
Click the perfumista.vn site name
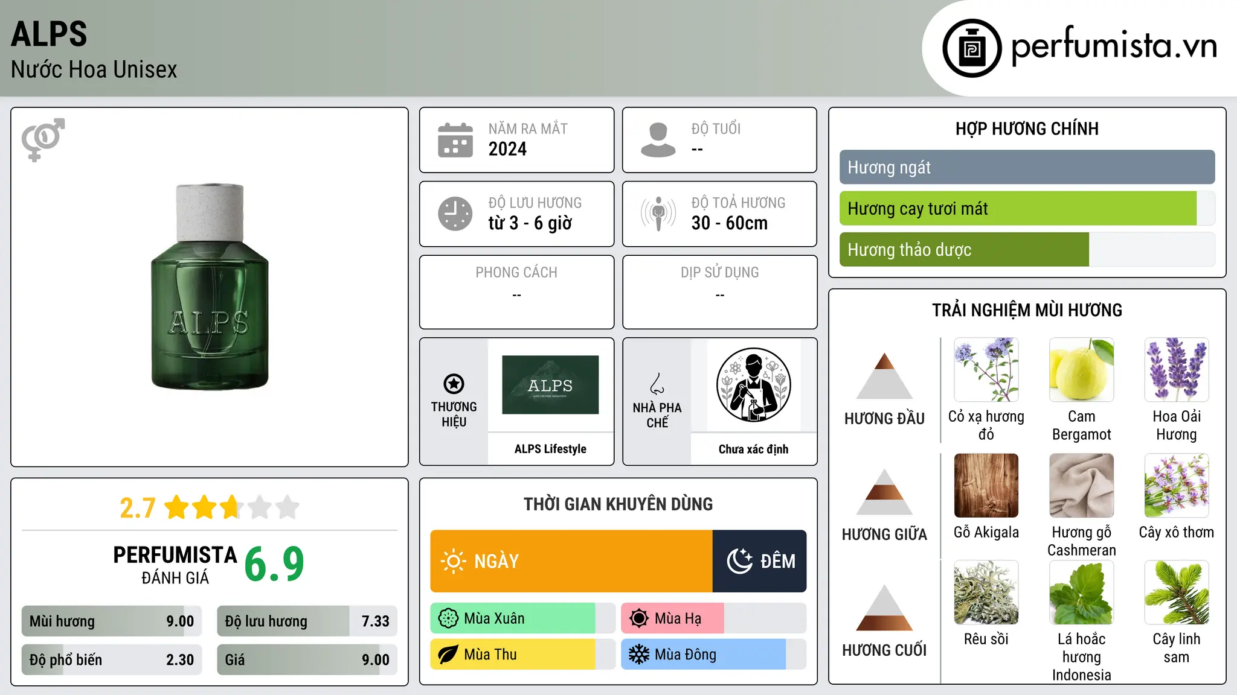(x=1114, y=46)
